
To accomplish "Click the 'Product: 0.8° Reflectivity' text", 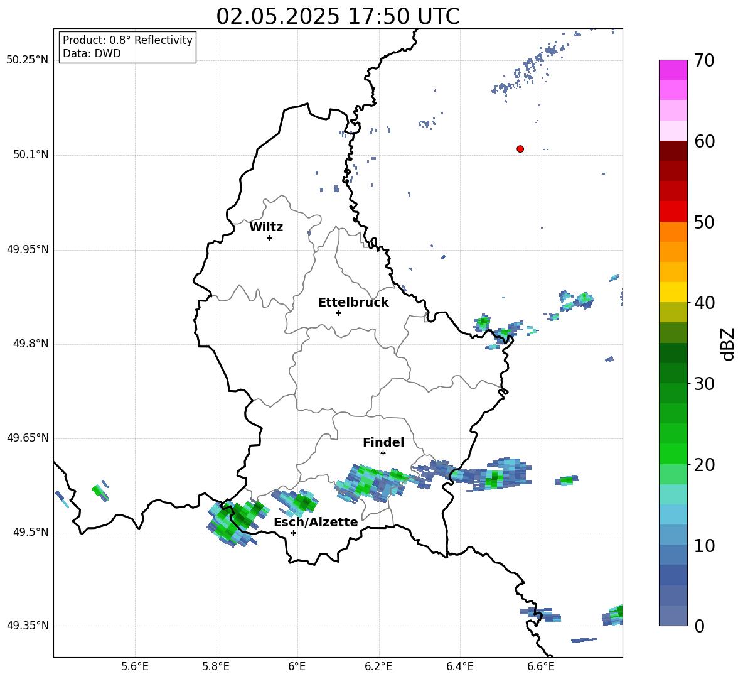I will point(127,40).
